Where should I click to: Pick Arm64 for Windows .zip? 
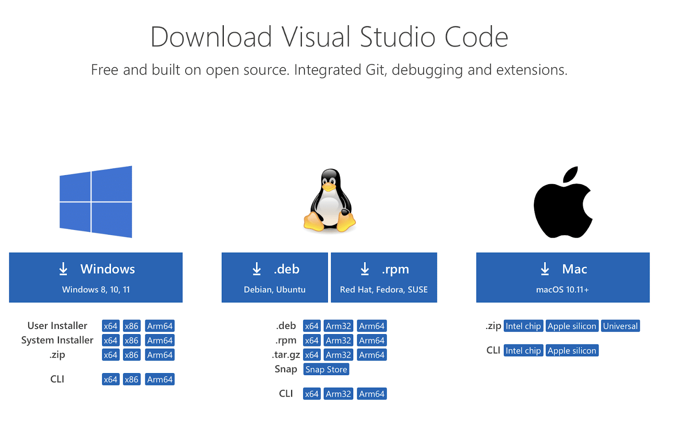pos(160,355)
